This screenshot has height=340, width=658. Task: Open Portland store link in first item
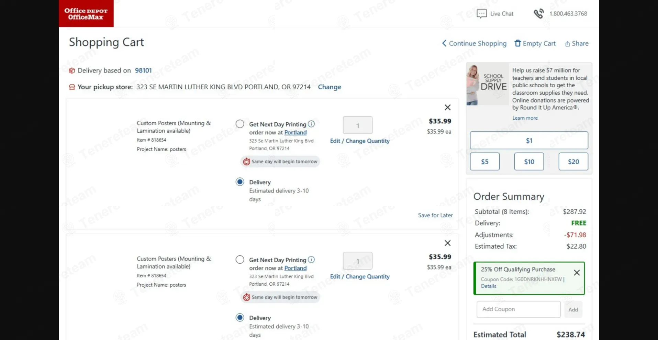coord(295,132)
